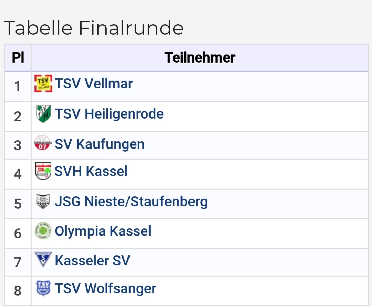372x306 pixels.
Task: Click the Kasseler SV blue triangle logo
Action: click(43, 260)
